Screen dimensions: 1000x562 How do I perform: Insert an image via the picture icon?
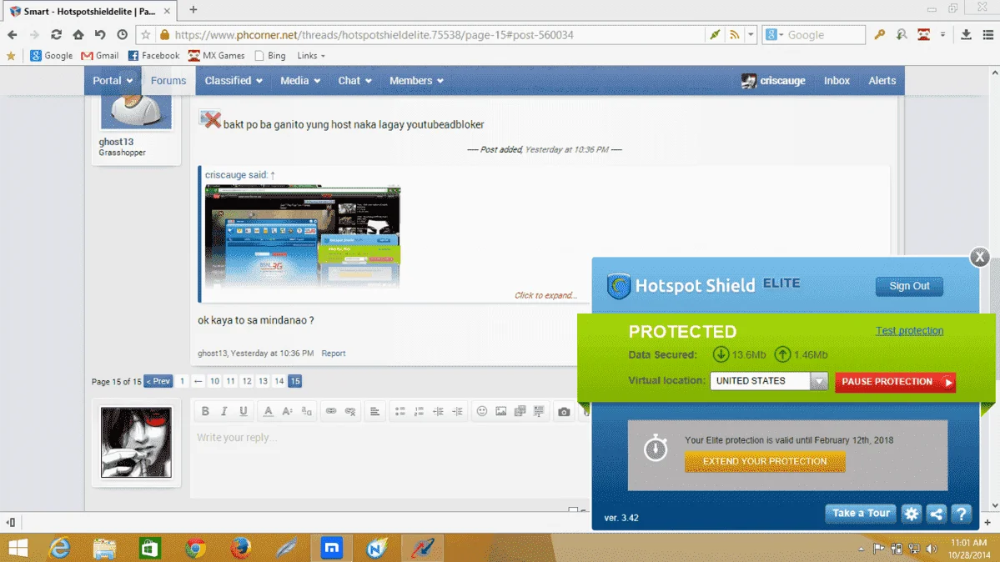coord(501,411)
